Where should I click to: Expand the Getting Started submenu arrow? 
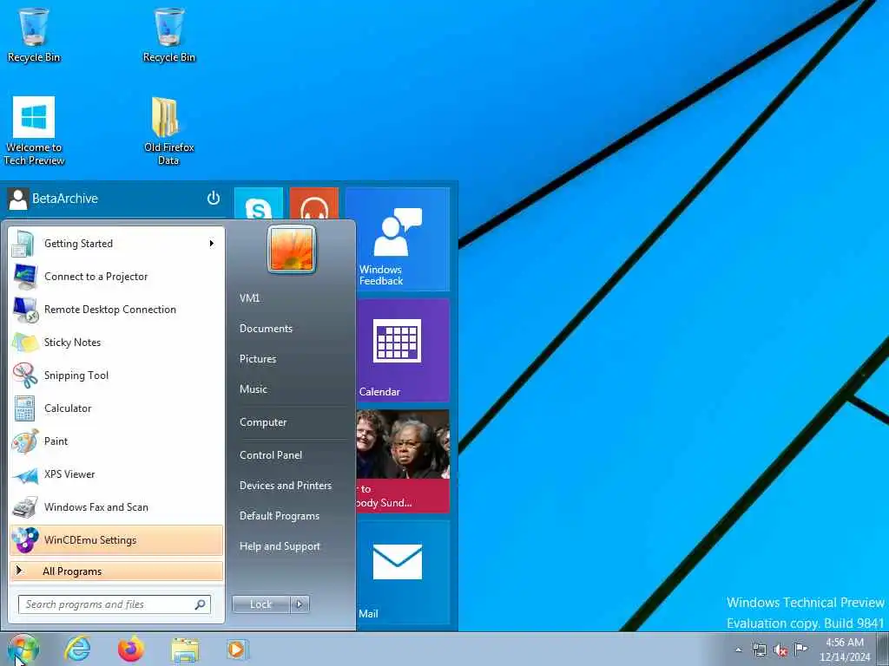pos(212,244)
